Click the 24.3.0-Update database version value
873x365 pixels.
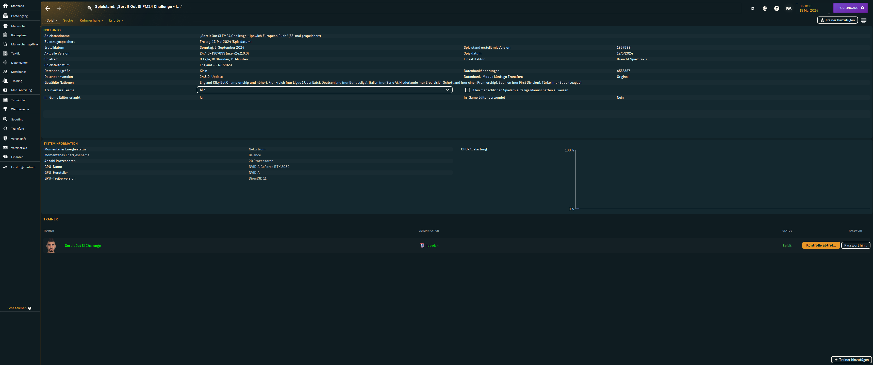[x=211, y=77]
